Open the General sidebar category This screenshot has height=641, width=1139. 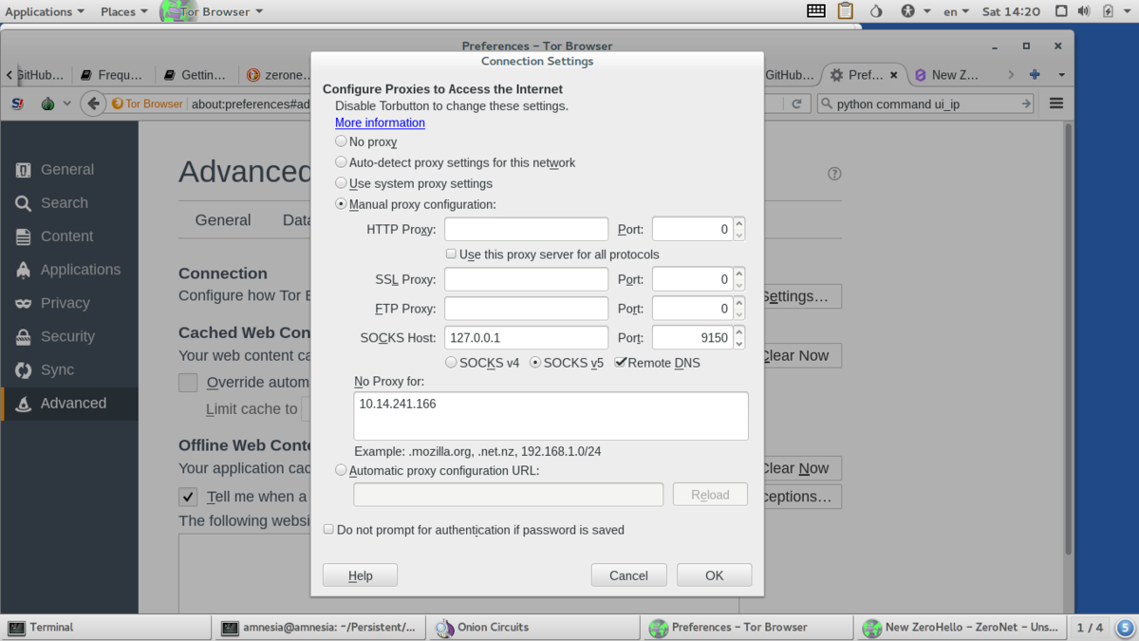click(x=69, y=170)
